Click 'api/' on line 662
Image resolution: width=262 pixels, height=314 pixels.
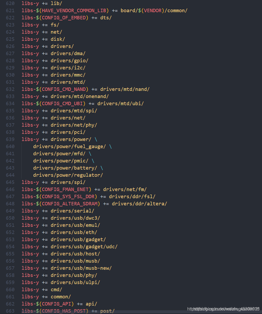[x=91, y=304]
